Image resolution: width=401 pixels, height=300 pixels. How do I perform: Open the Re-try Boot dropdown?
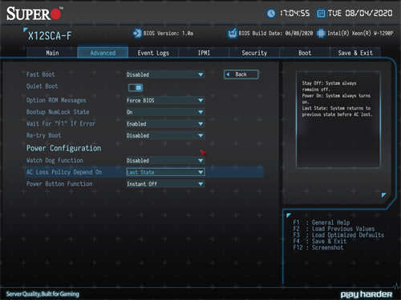[165, 135]
